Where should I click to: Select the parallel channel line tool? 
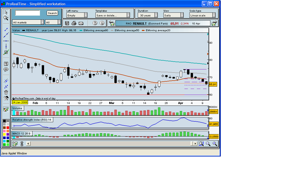click(6, 81)
